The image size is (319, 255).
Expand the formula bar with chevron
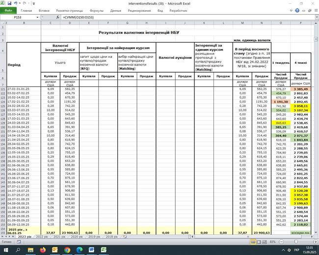(317, 18)
